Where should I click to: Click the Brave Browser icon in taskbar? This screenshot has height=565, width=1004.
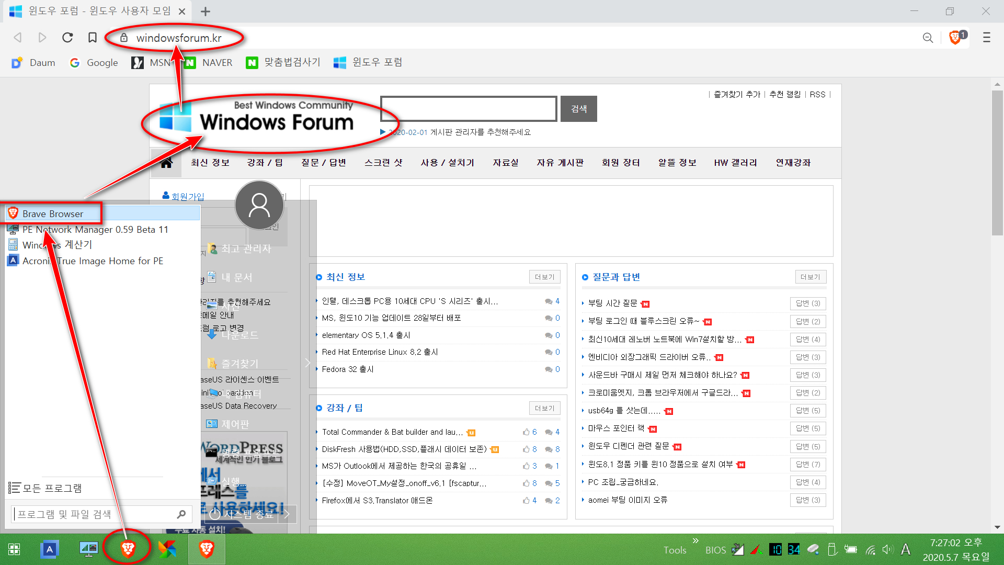(x=128, y=548)
